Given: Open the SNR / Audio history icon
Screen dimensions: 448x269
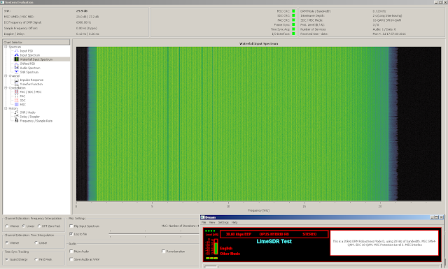Looking at the screenshot, I should tap(17, 112).
